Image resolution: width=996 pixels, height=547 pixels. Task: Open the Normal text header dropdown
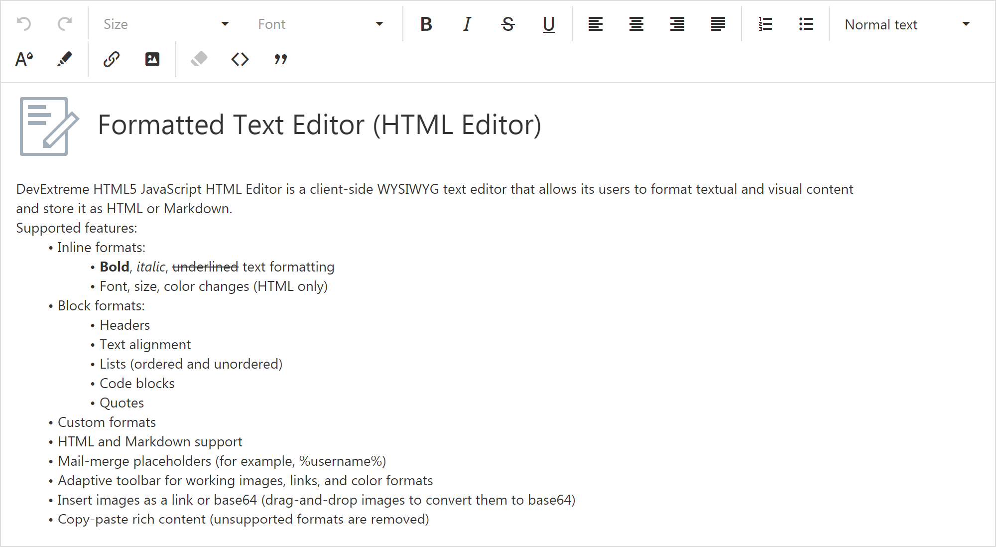point(908,24)
